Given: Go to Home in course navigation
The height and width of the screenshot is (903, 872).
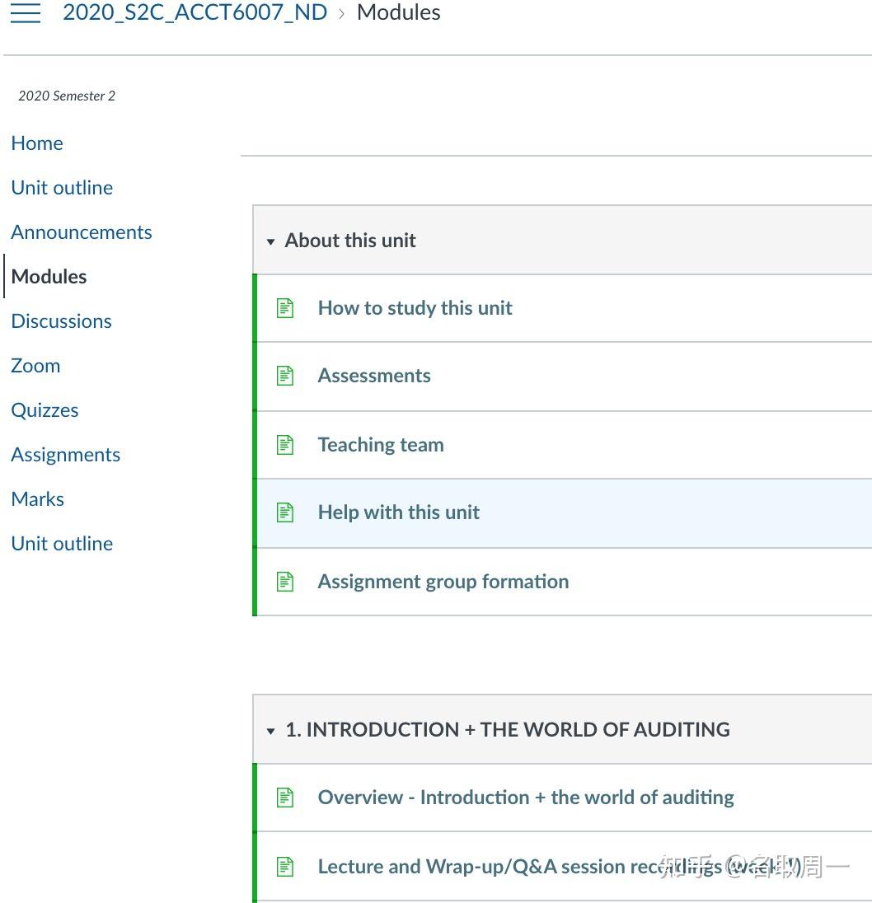Looking at the screenshot, I should 37,143.
